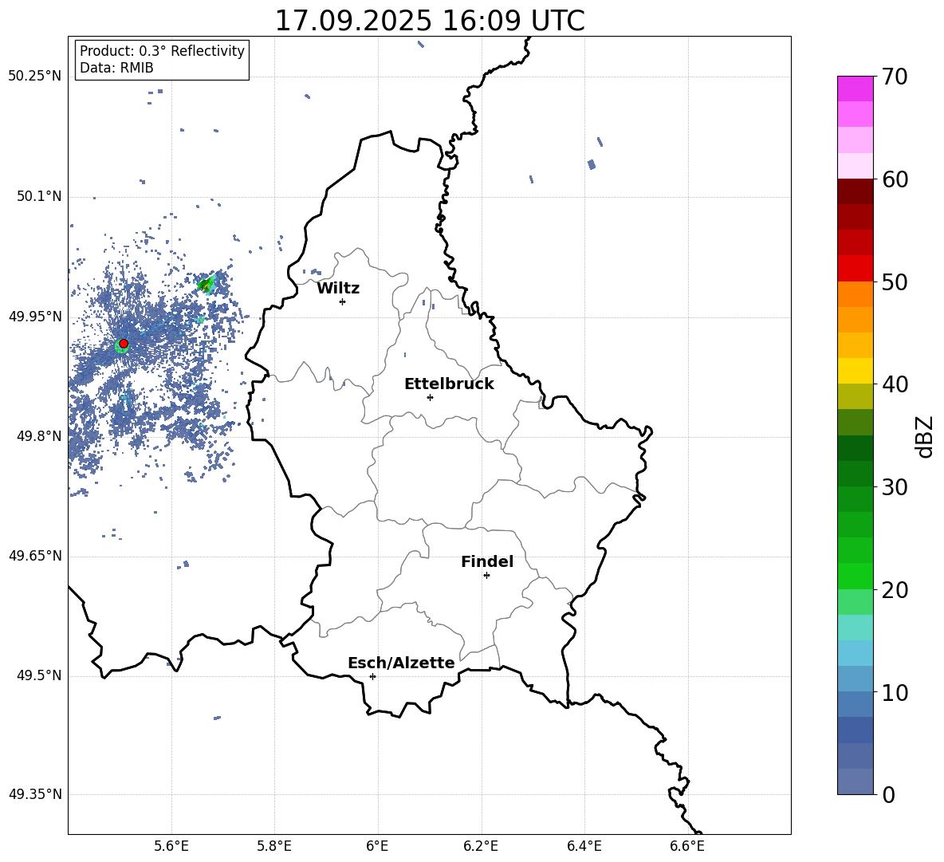Click the colorbar tick label 0
Image resolution: width=944 pixels, height=862 pixels.
click(888, 794)
